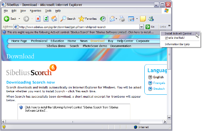Click the green Back arrow button
This screenshot has width=202, height=131.
[6, 19]
